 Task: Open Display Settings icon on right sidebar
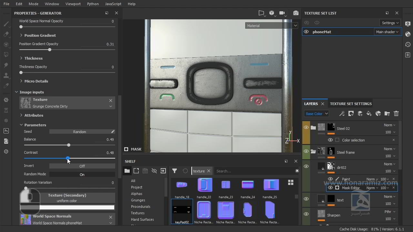(x=408, y=24)
